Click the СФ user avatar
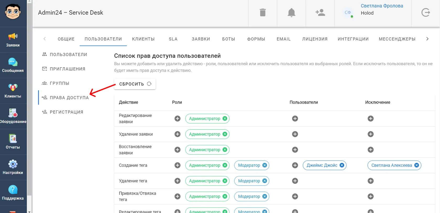The width and height of the screenshot is (440, 213). 348,13
